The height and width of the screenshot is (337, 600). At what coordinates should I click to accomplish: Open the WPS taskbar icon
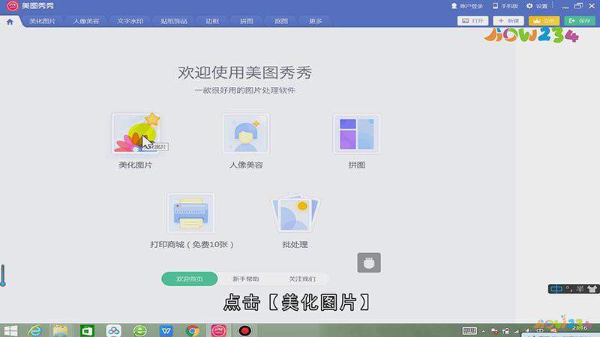[x=166, y=330]
